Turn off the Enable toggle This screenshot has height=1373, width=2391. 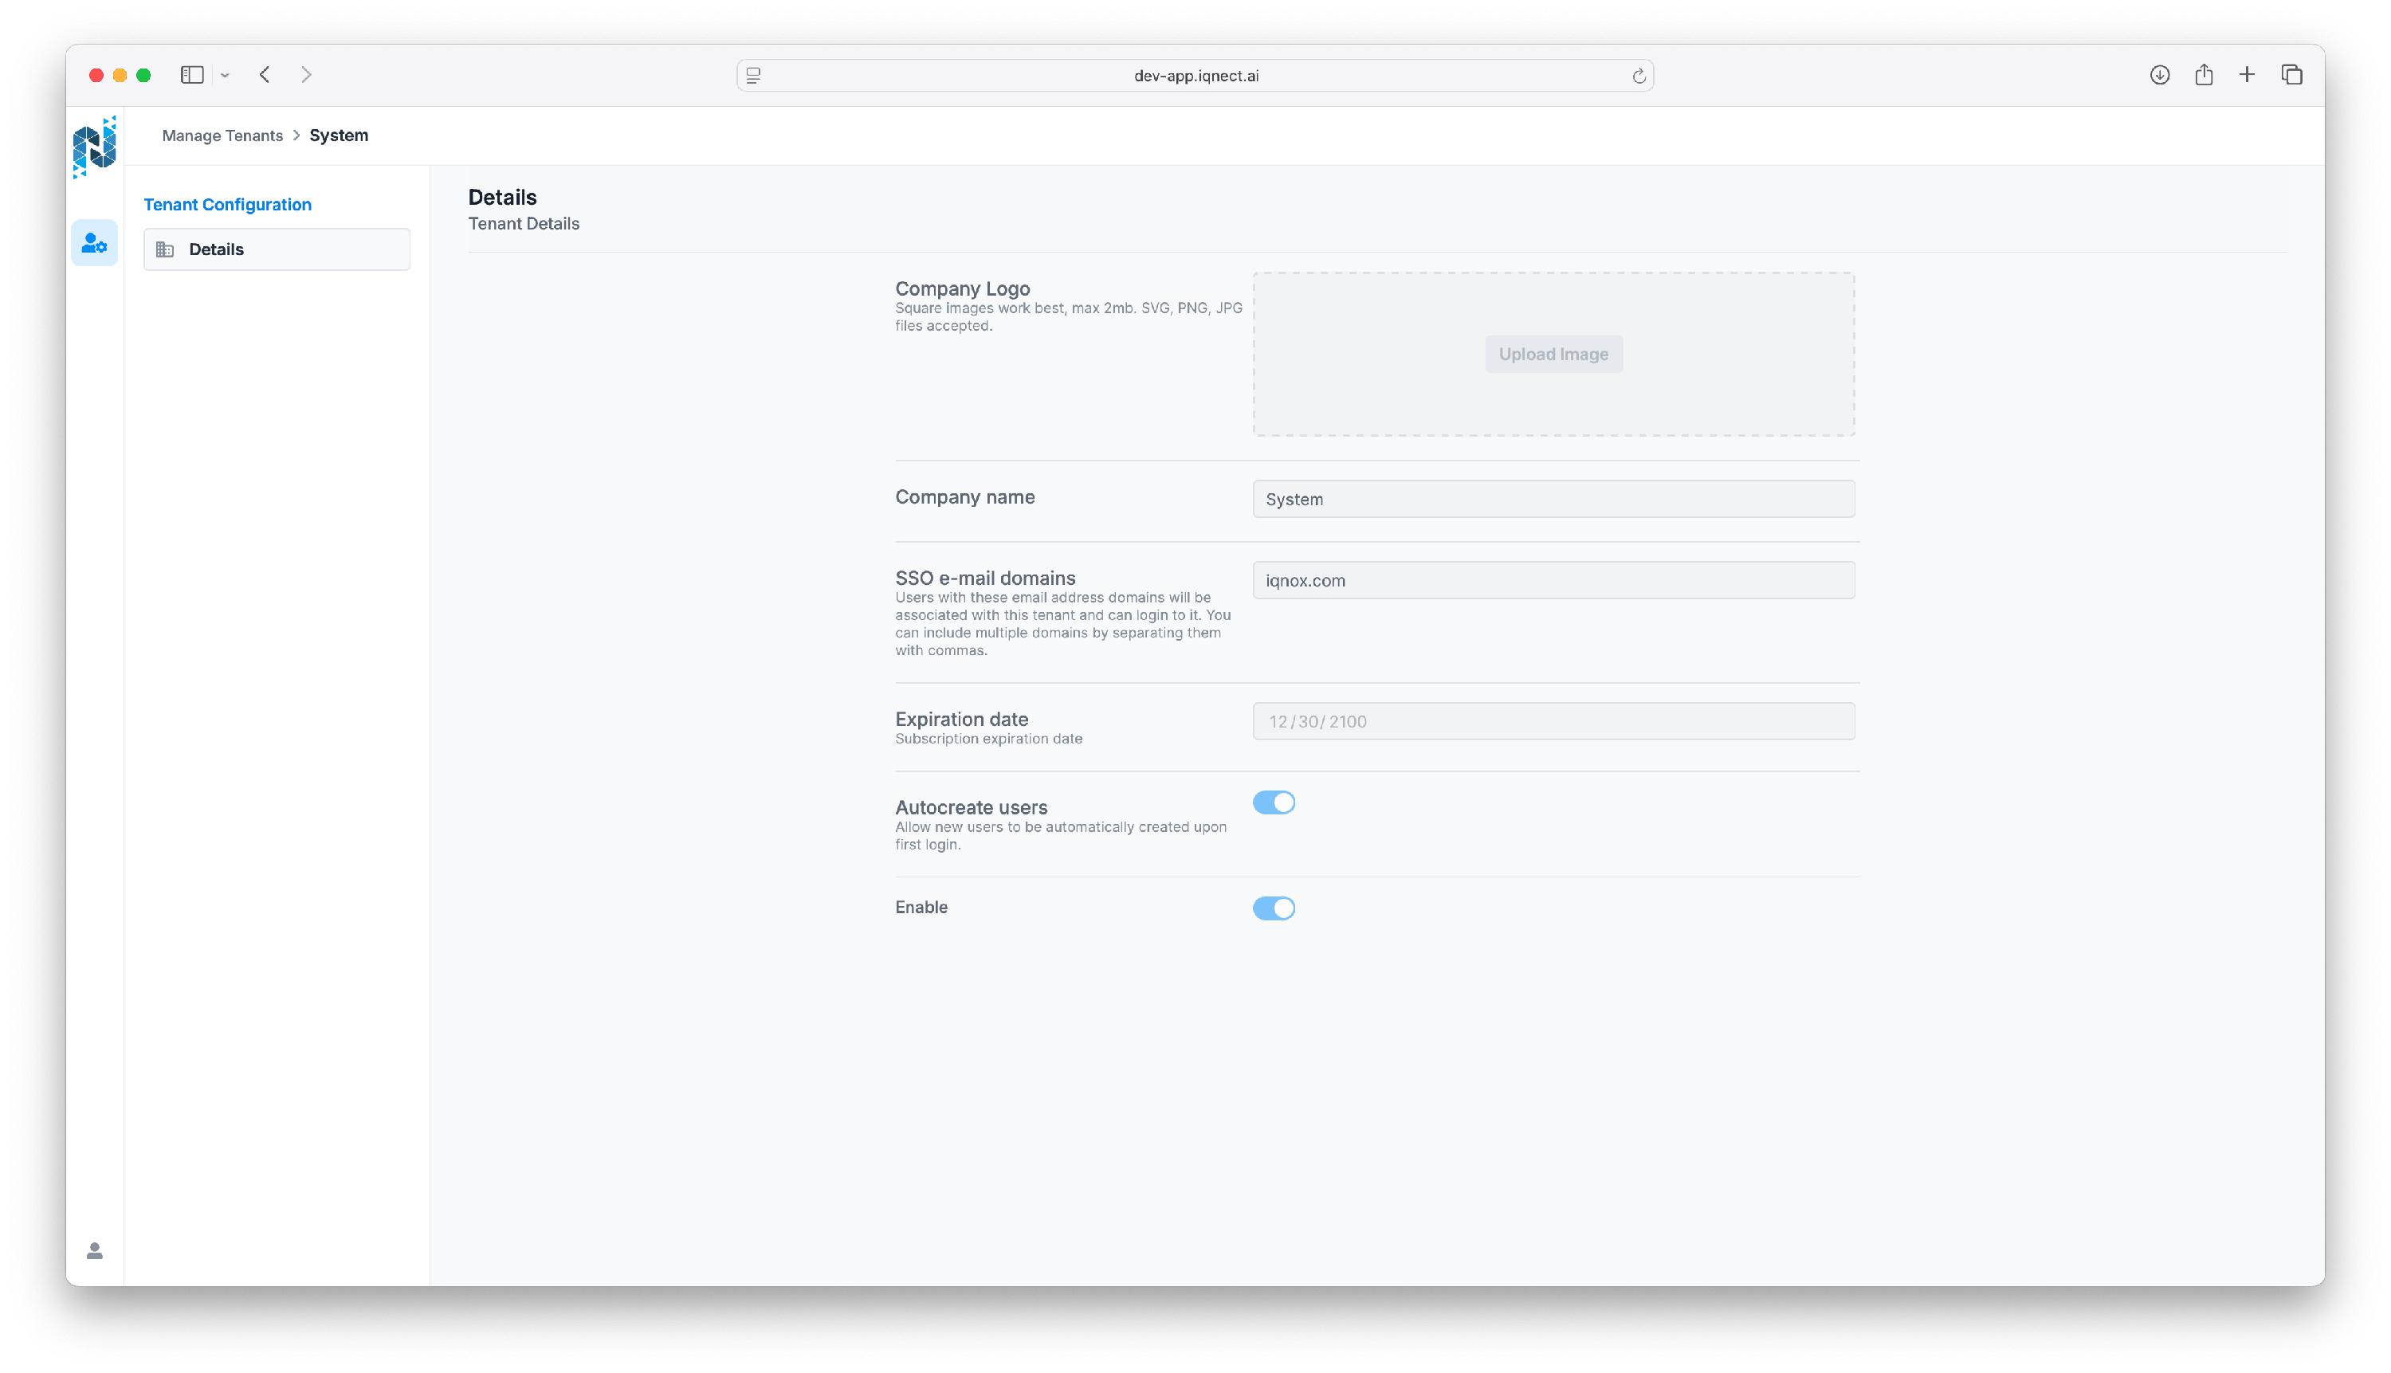pyautogui.click(x=1274, y=908)
